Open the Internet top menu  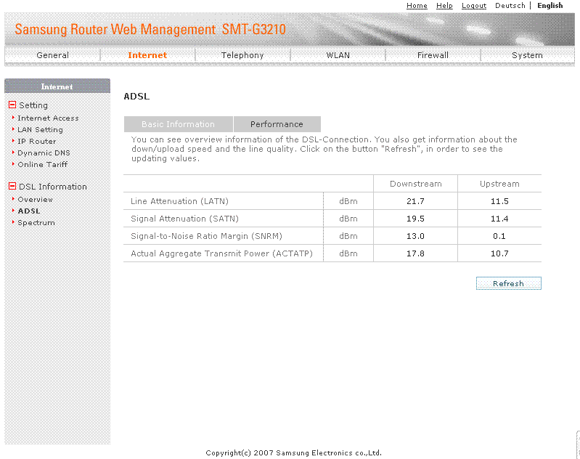tap(147, 55)
